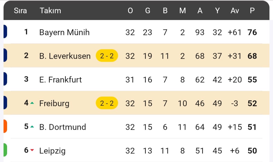This screenshot has height=162, width=273.
Task: Click the blue qualification marker for Bayern Münih
Action: tap(5, 31)
